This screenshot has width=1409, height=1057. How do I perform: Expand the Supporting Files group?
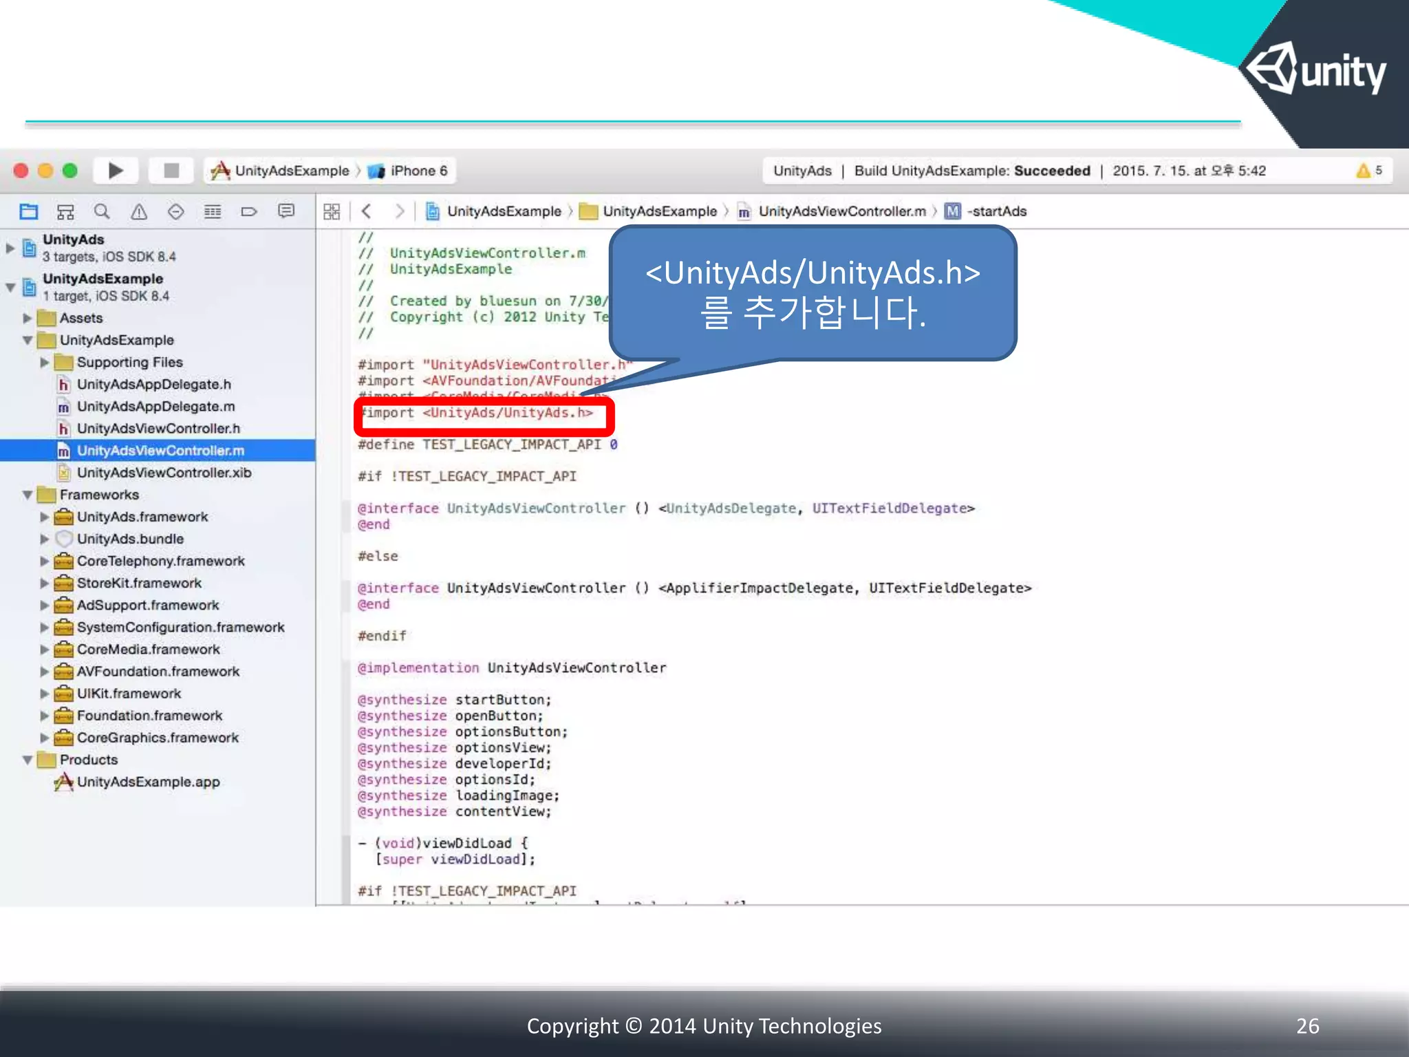pyautogui.click(x=44, y=362)
